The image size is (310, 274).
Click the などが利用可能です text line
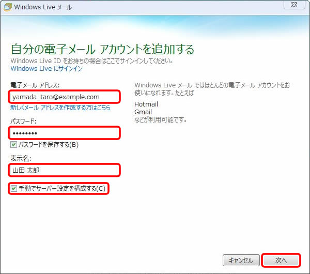pyautogui.click(x=160, y=120)
